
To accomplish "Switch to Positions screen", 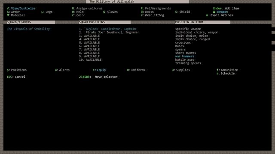I will coord(17,70).
